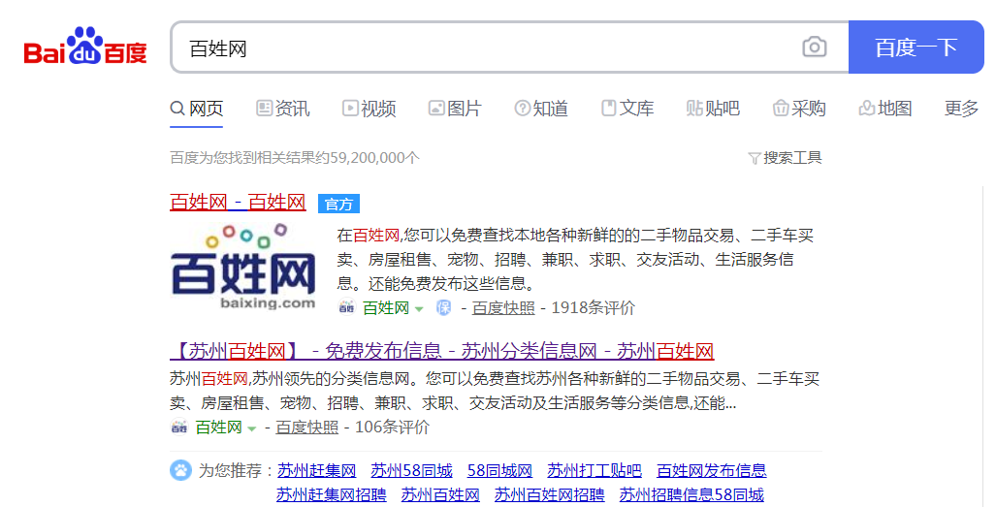Switch to the 视频 tab
The height and width of the screenshot is (507, 996).
click(x=369, y=109)
